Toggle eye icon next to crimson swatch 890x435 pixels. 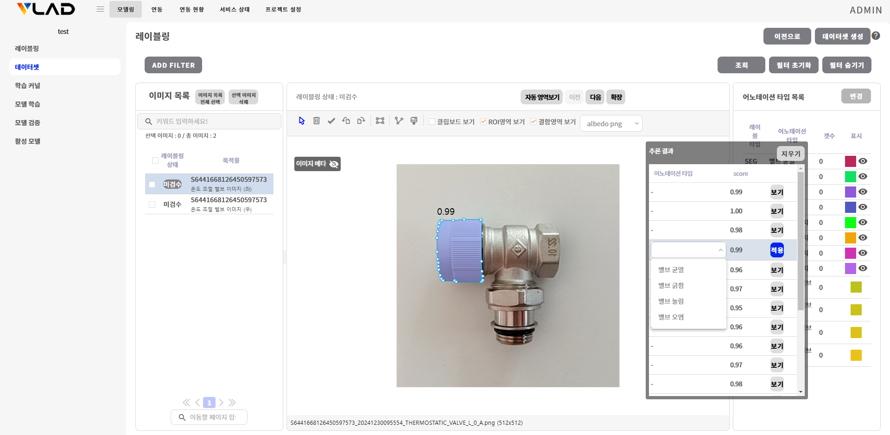pyautogui.click(x=863, y=161)
